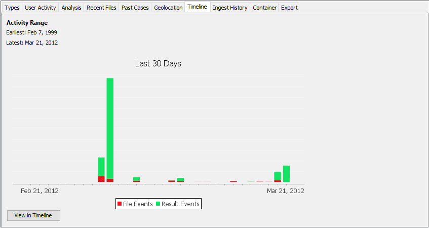Viewport: 429px width, 228px height.
Task: Click the Mar 21, 2012 axis label
Action: pos(286,191)
